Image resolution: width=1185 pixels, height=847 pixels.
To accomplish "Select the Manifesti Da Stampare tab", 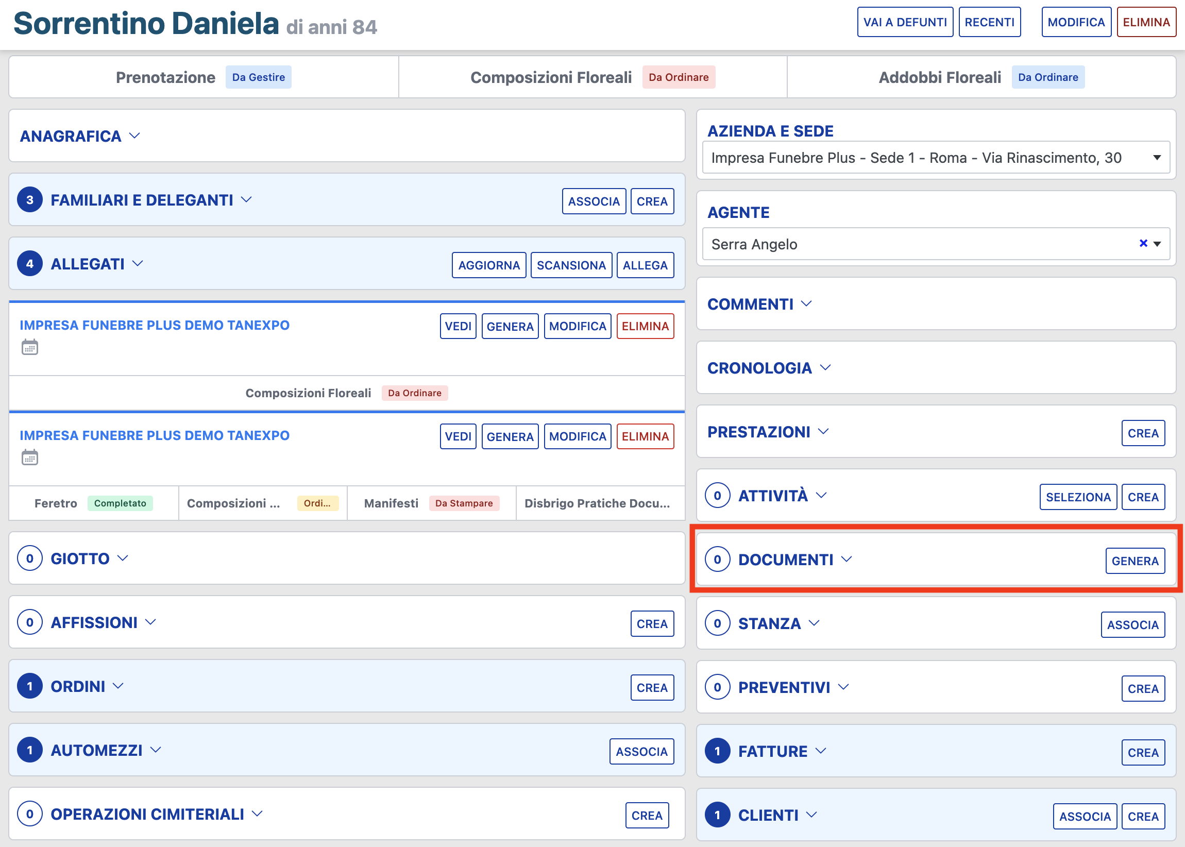I will (431, 503).
